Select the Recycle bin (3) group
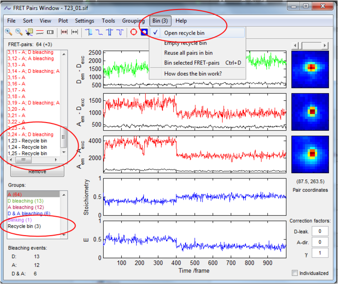The height and width of the screenshot is (284, 338). coord(24,227)
